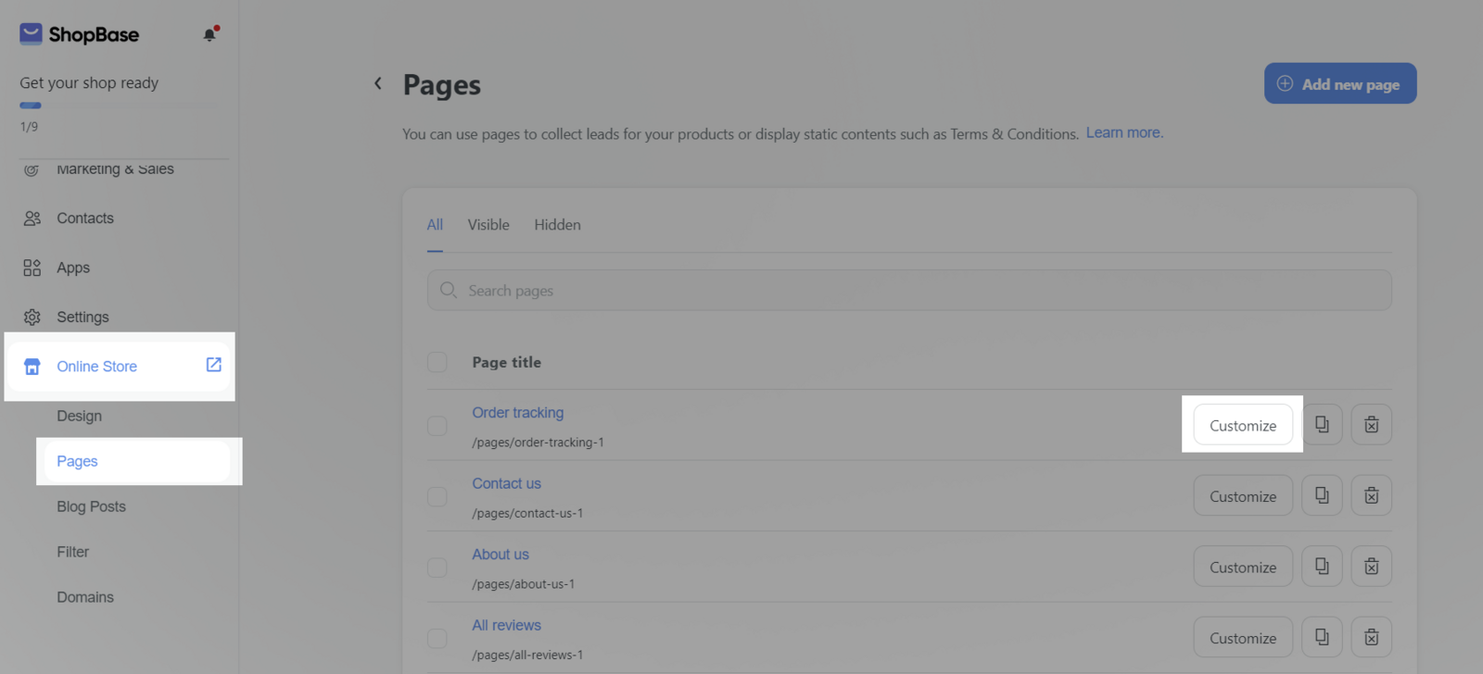Switch to the Visible tab
1483x674 pixels.
pyautogui.click(x=488, y=225)
